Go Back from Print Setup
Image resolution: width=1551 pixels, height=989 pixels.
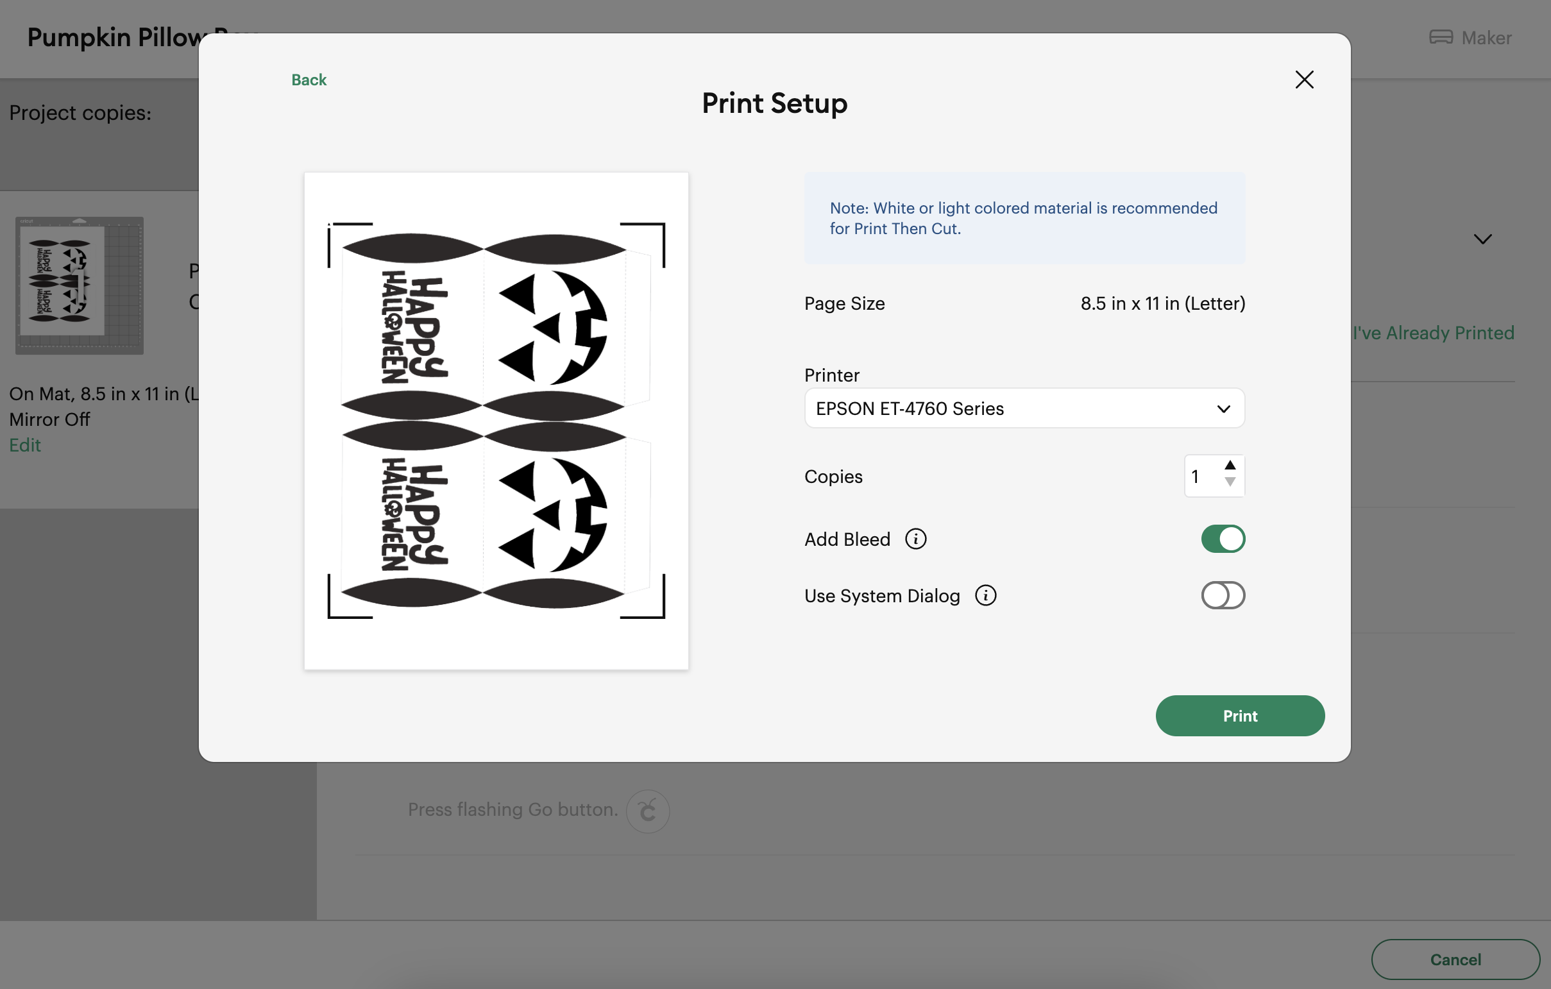click(x=309, y=80)
